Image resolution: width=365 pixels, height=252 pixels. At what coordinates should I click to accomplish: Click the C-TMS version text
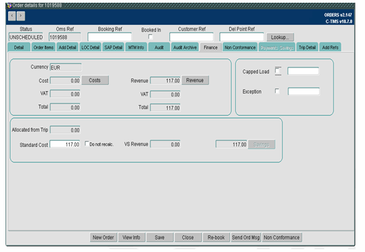click(x=339, y=22)
